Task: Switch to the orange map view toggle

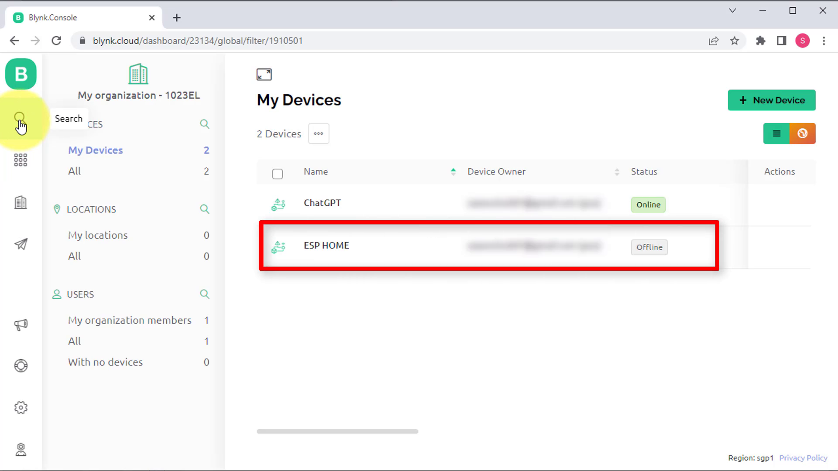Action: (x=802, y=133)
